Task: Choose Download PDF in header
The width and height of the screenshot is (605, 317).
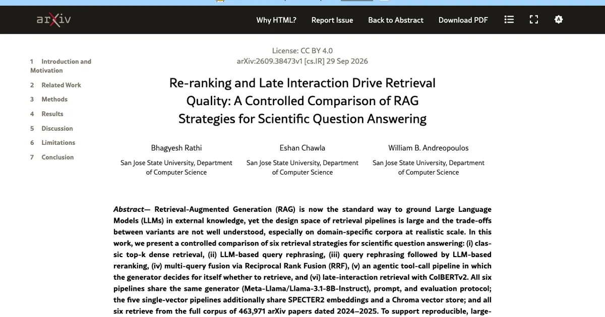Action: pos(463,20)
